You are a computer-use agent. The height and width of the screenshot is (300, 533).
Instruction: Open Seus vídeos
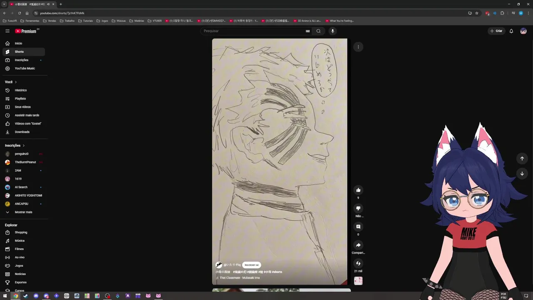pos(24,107)
